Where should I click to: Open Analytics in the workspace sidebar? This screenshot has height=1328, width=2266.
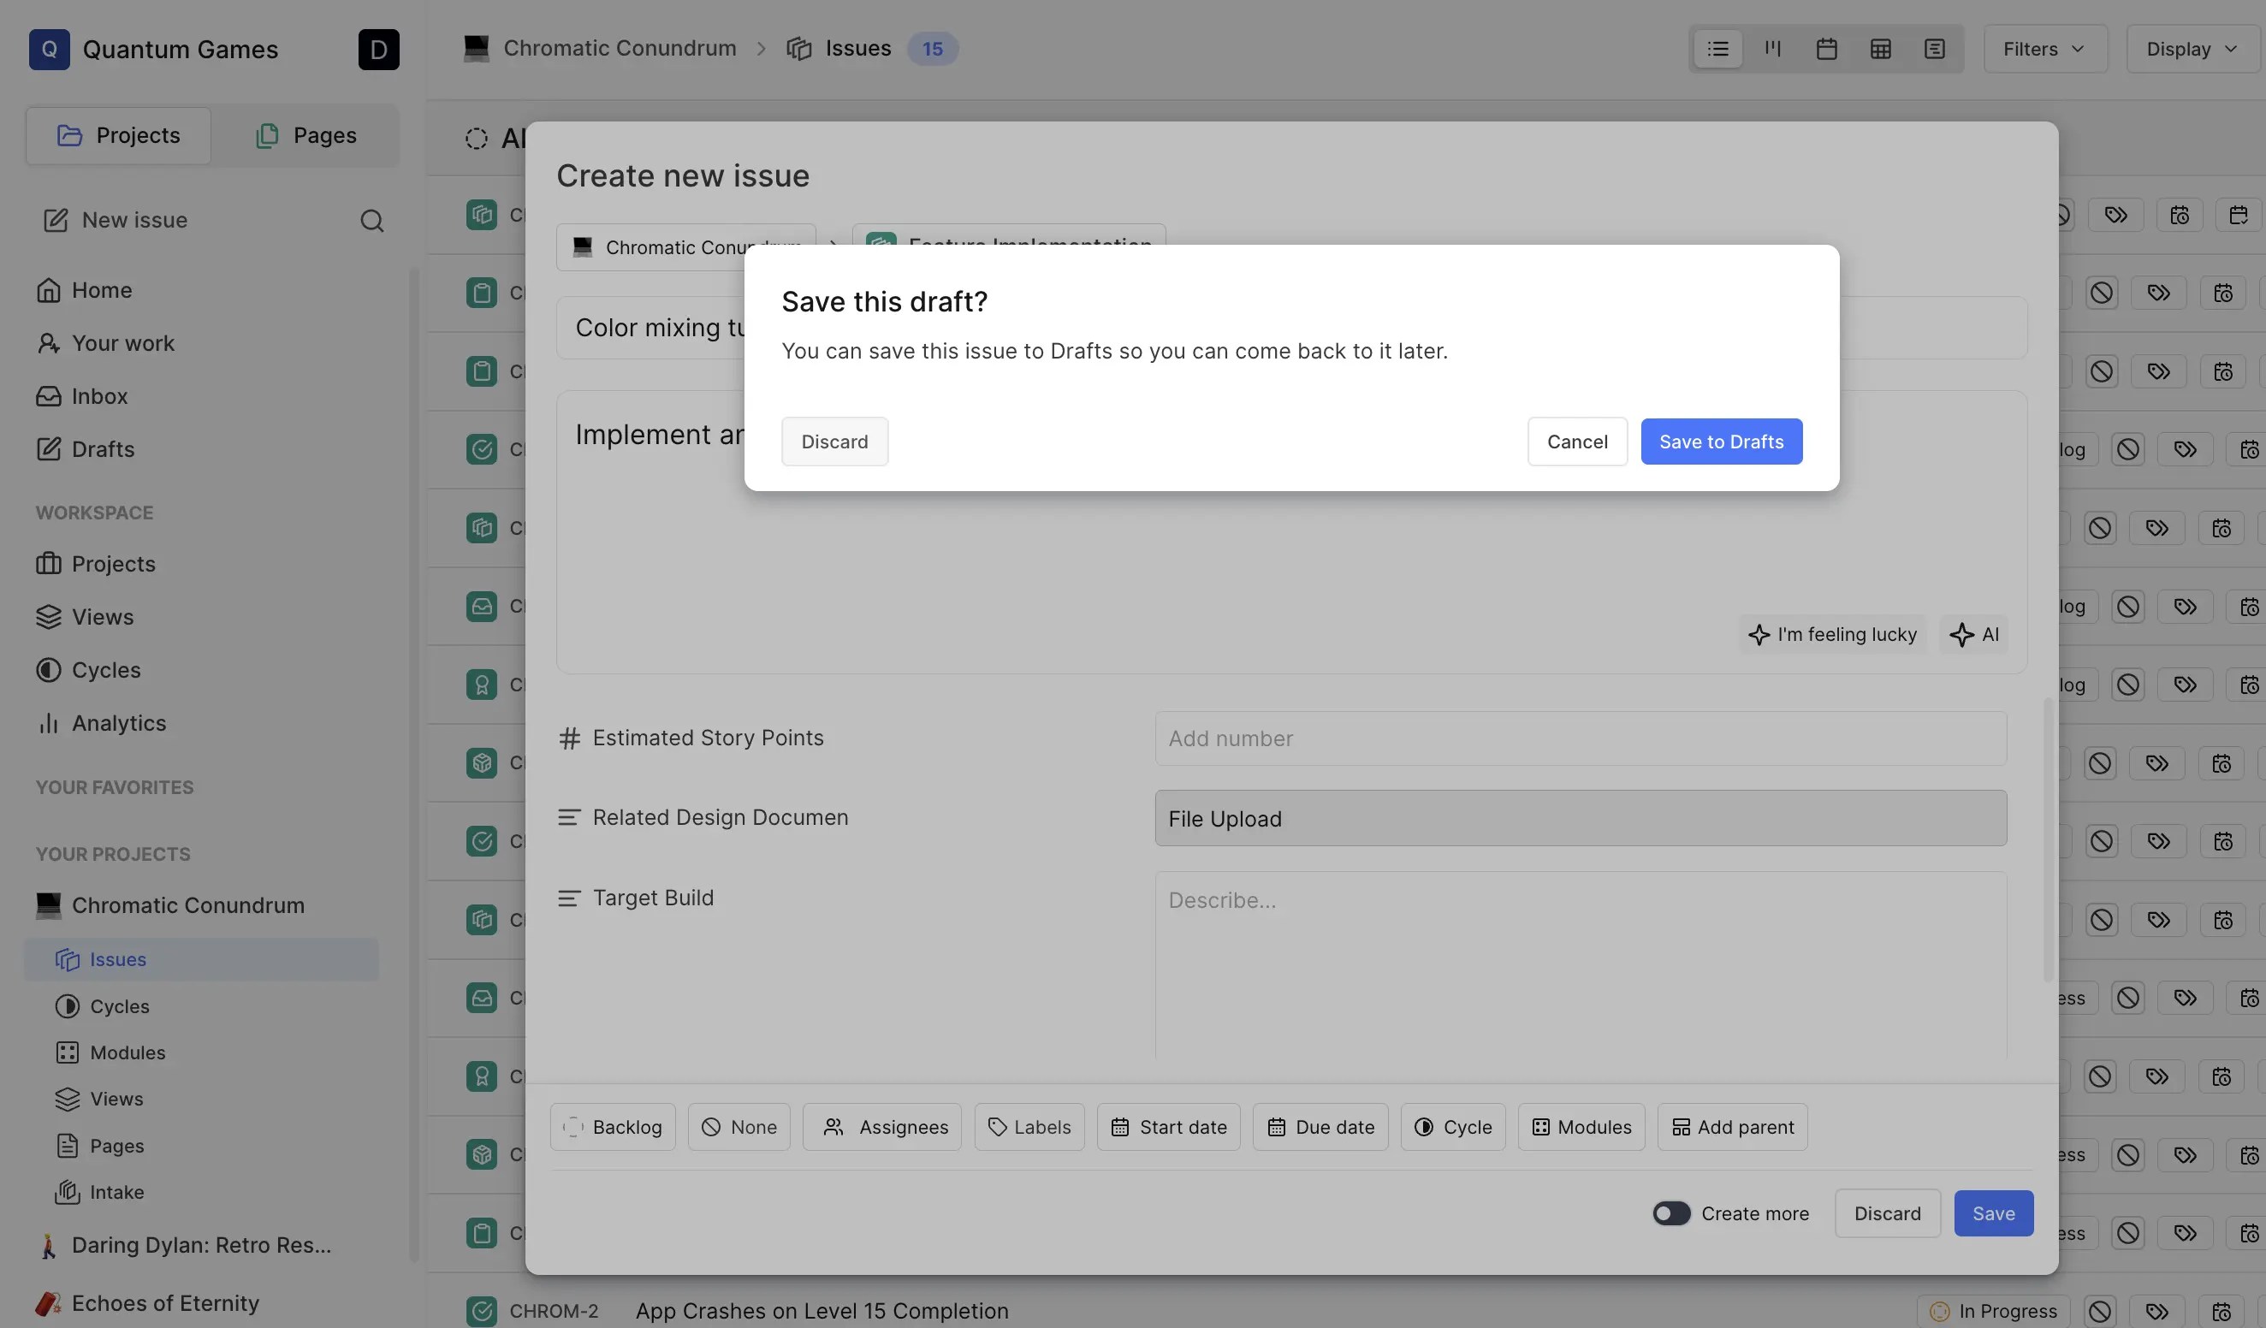[x=119, y=724]
